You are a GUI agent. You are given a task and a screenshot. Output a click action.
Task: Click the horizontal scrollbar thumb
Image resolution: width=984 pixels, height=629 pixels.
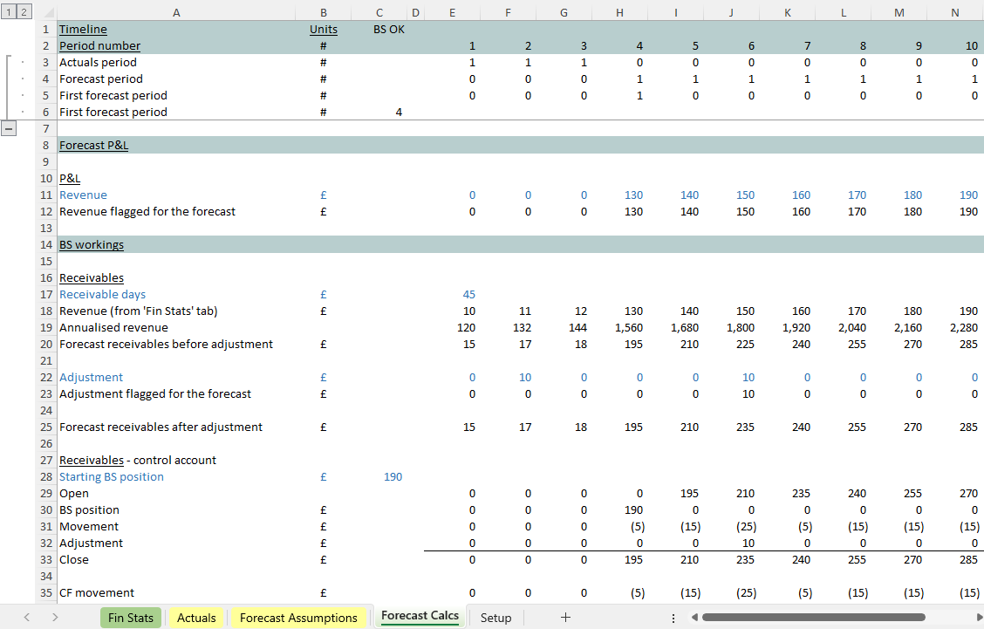pyautogui.click(x=813, y=618)
